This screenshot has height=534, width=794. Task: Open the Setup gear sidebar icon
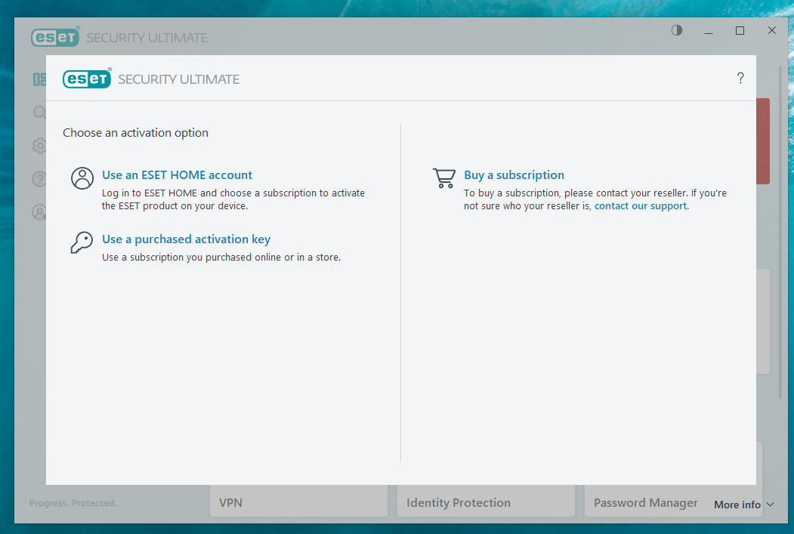click(39, 146)
